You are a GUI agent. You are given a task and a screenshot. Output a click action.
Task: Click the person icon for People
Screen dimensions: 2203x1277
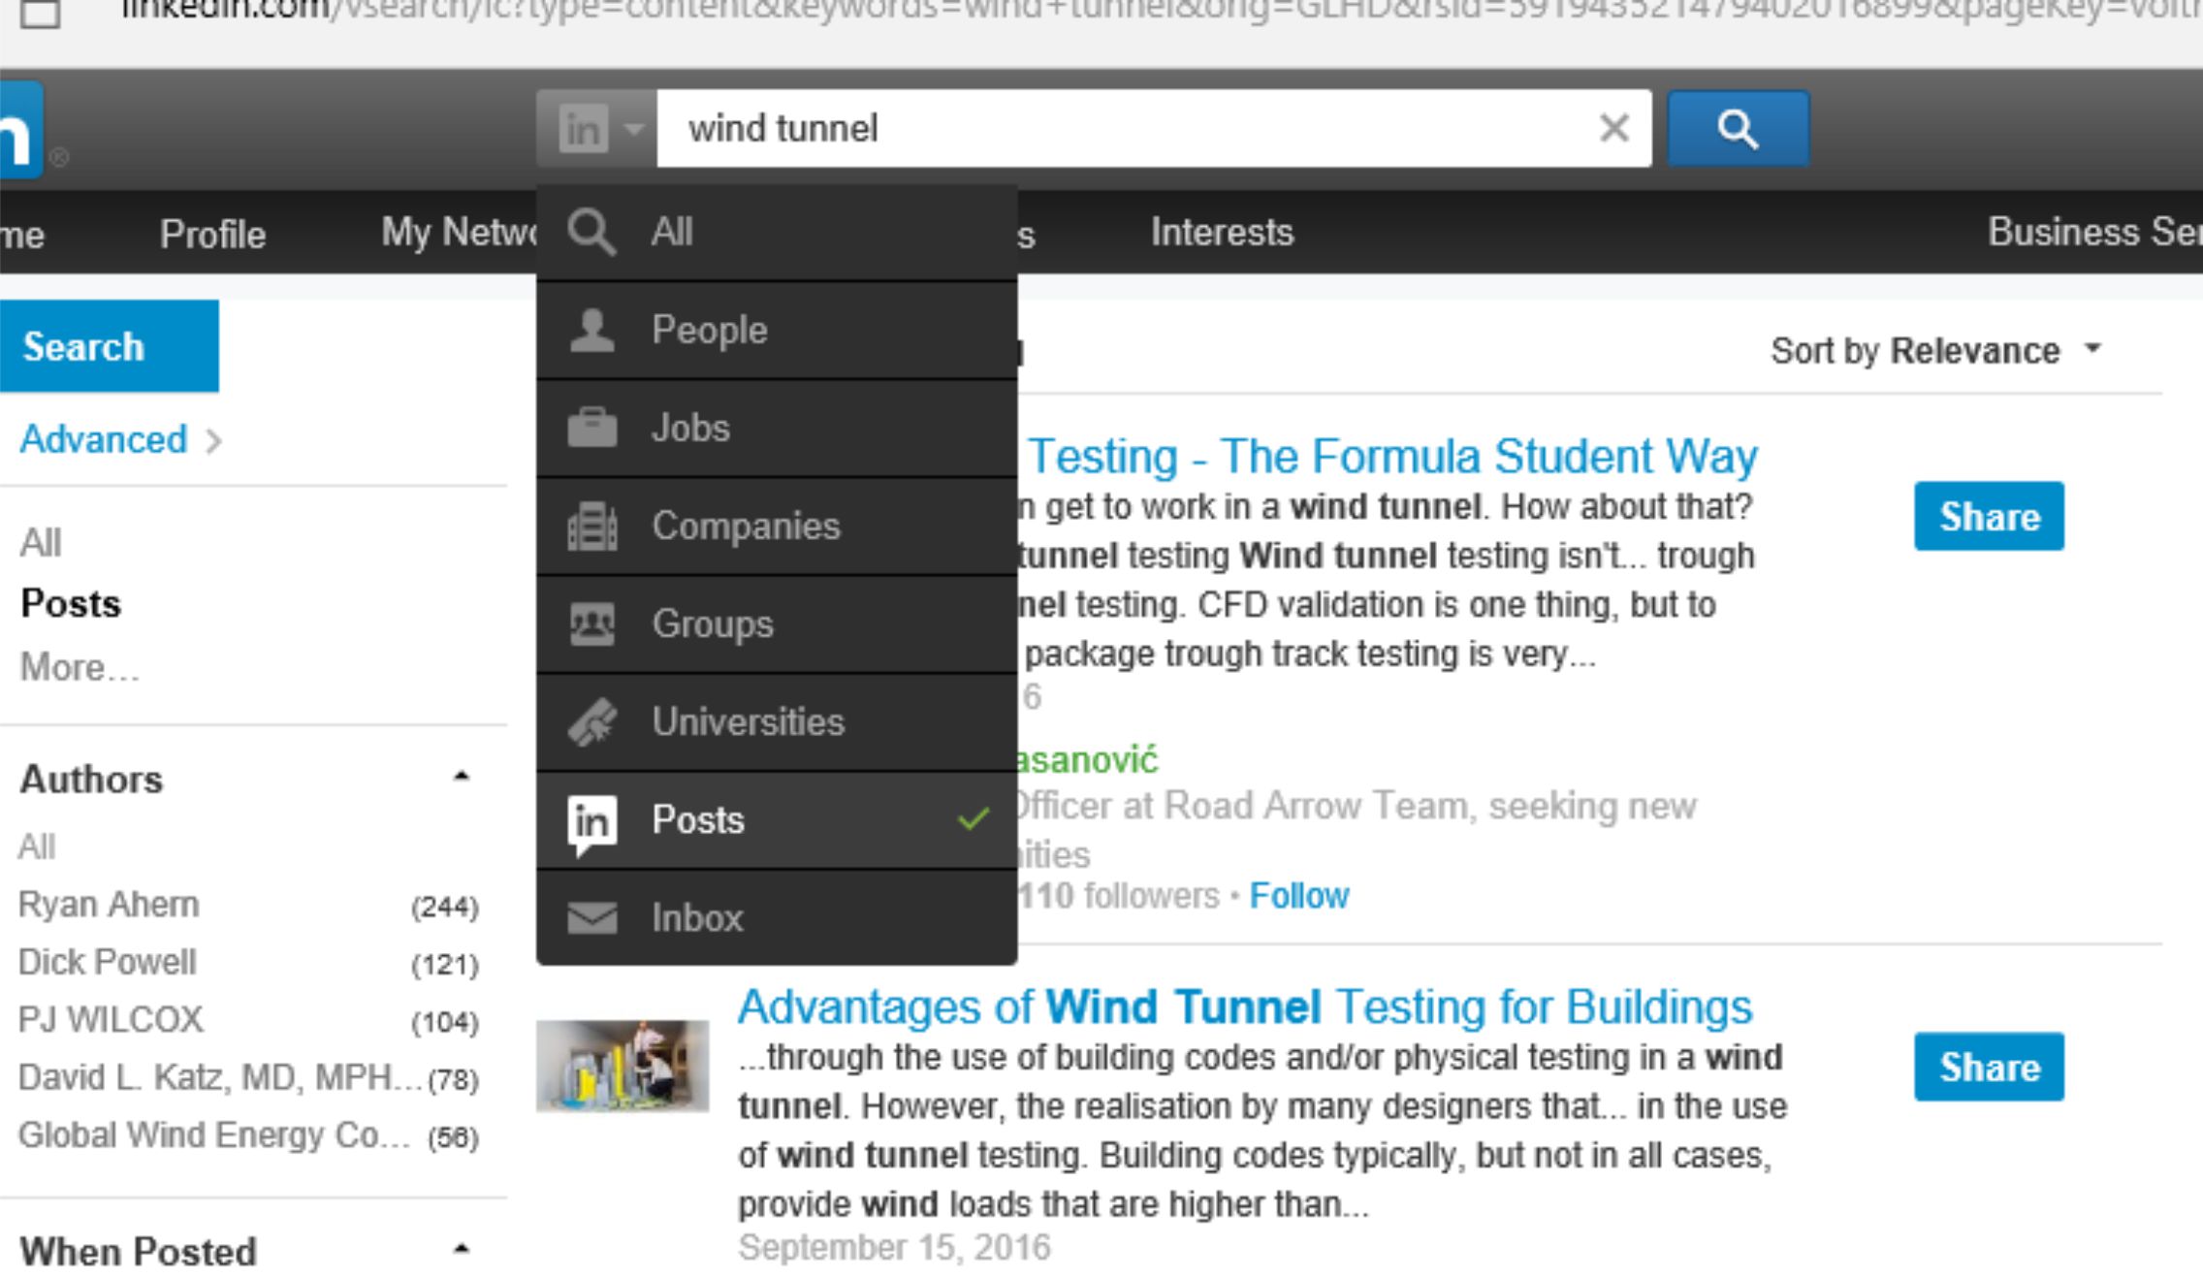[x=591, y=330]
